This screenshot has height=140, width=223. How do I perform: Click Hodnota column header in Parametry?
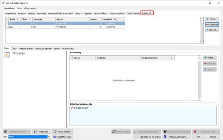(118, 58)
